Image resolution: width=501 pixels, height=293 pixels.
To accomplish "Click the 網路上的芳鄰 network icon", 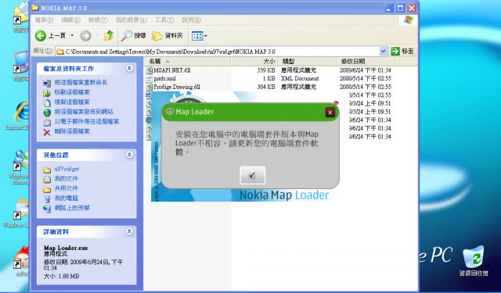I will pos(47,209).
